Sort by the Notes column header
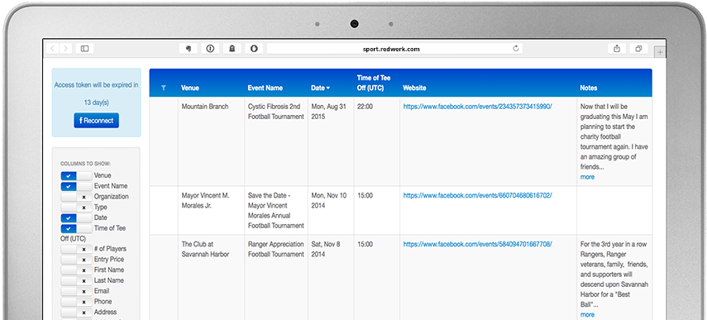 [x=589, y=88]
